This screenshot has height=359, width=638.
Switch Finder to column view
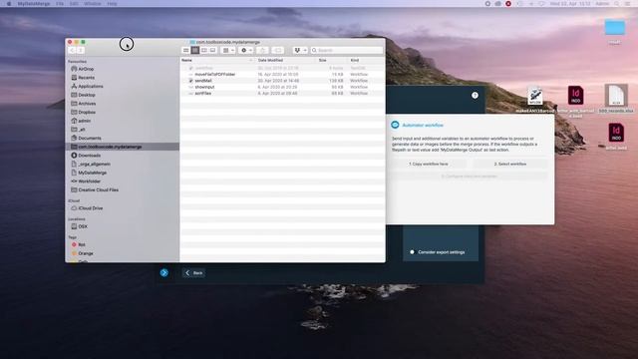click(x=203, y=50)
